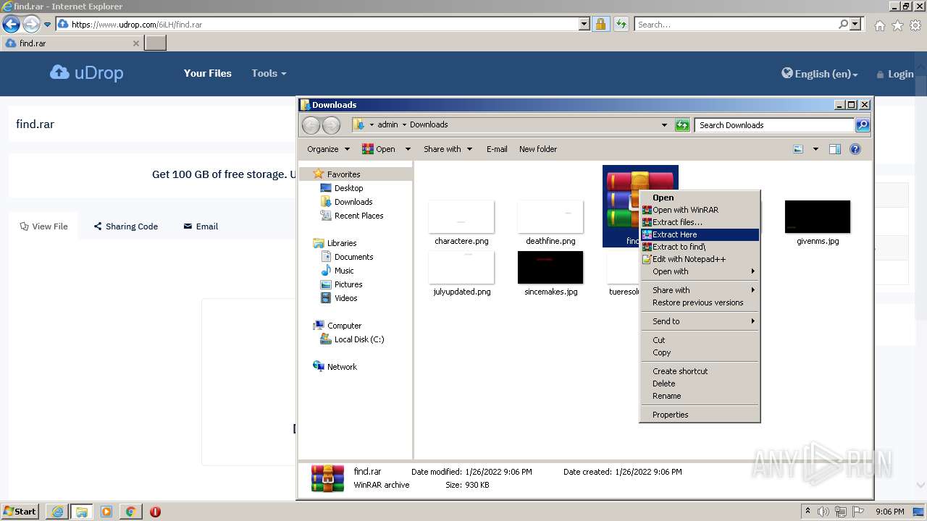Screen dimensions: 927x521
Task: Open the favorites star icon
Action: [x=897, y=25]
